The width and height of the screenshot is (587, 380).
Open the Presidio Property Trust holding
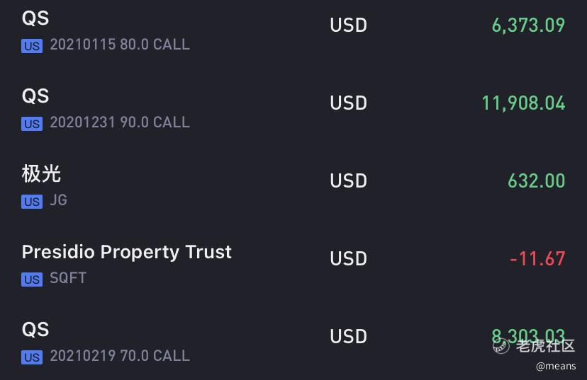tap(293, 265)
